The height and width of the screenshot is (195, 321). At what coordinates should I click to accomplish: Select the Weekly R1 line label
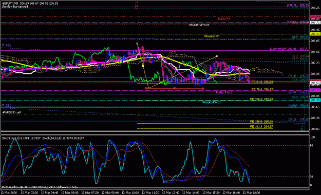click(x=212, y=36)
